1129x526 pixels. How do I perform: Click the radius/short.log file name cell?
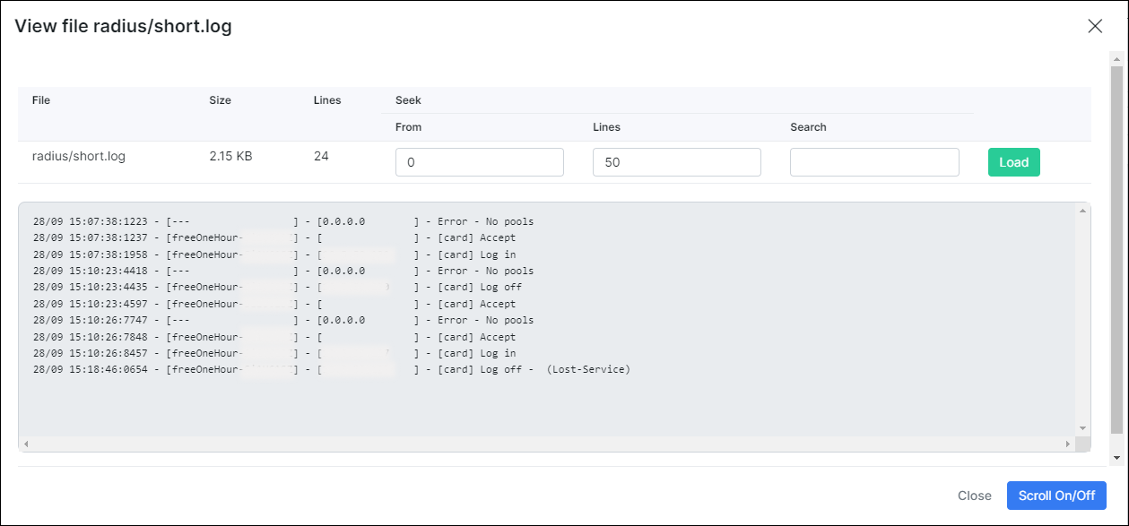click(x=79, y=156)
